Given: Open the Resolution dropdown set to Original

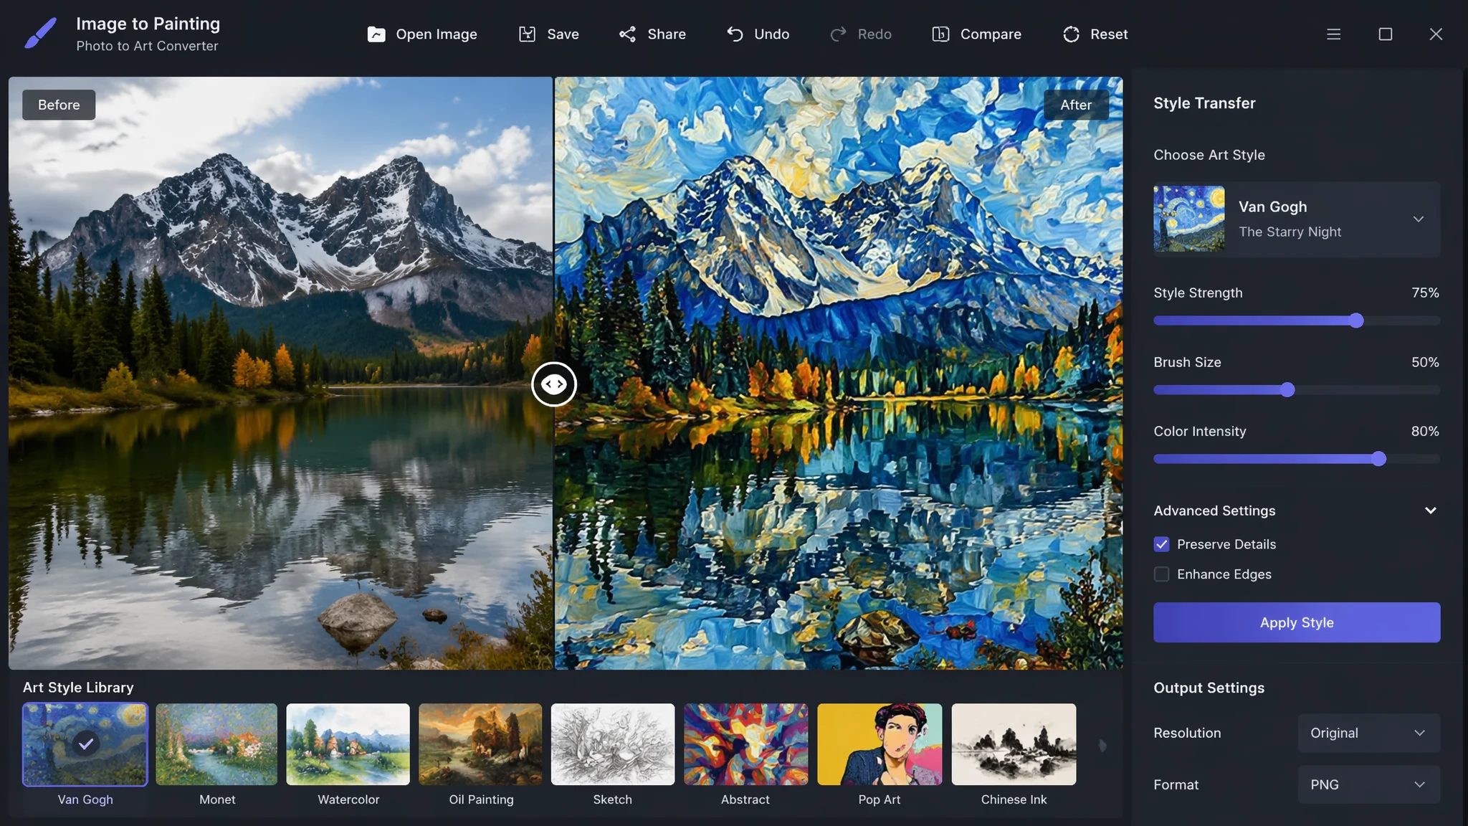Looking at the screenshot, I should tap(1368, 733).
